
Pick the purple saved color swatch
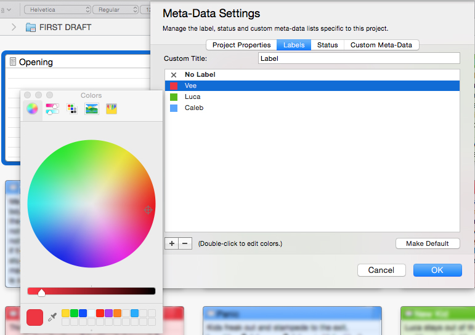[108, 313]
